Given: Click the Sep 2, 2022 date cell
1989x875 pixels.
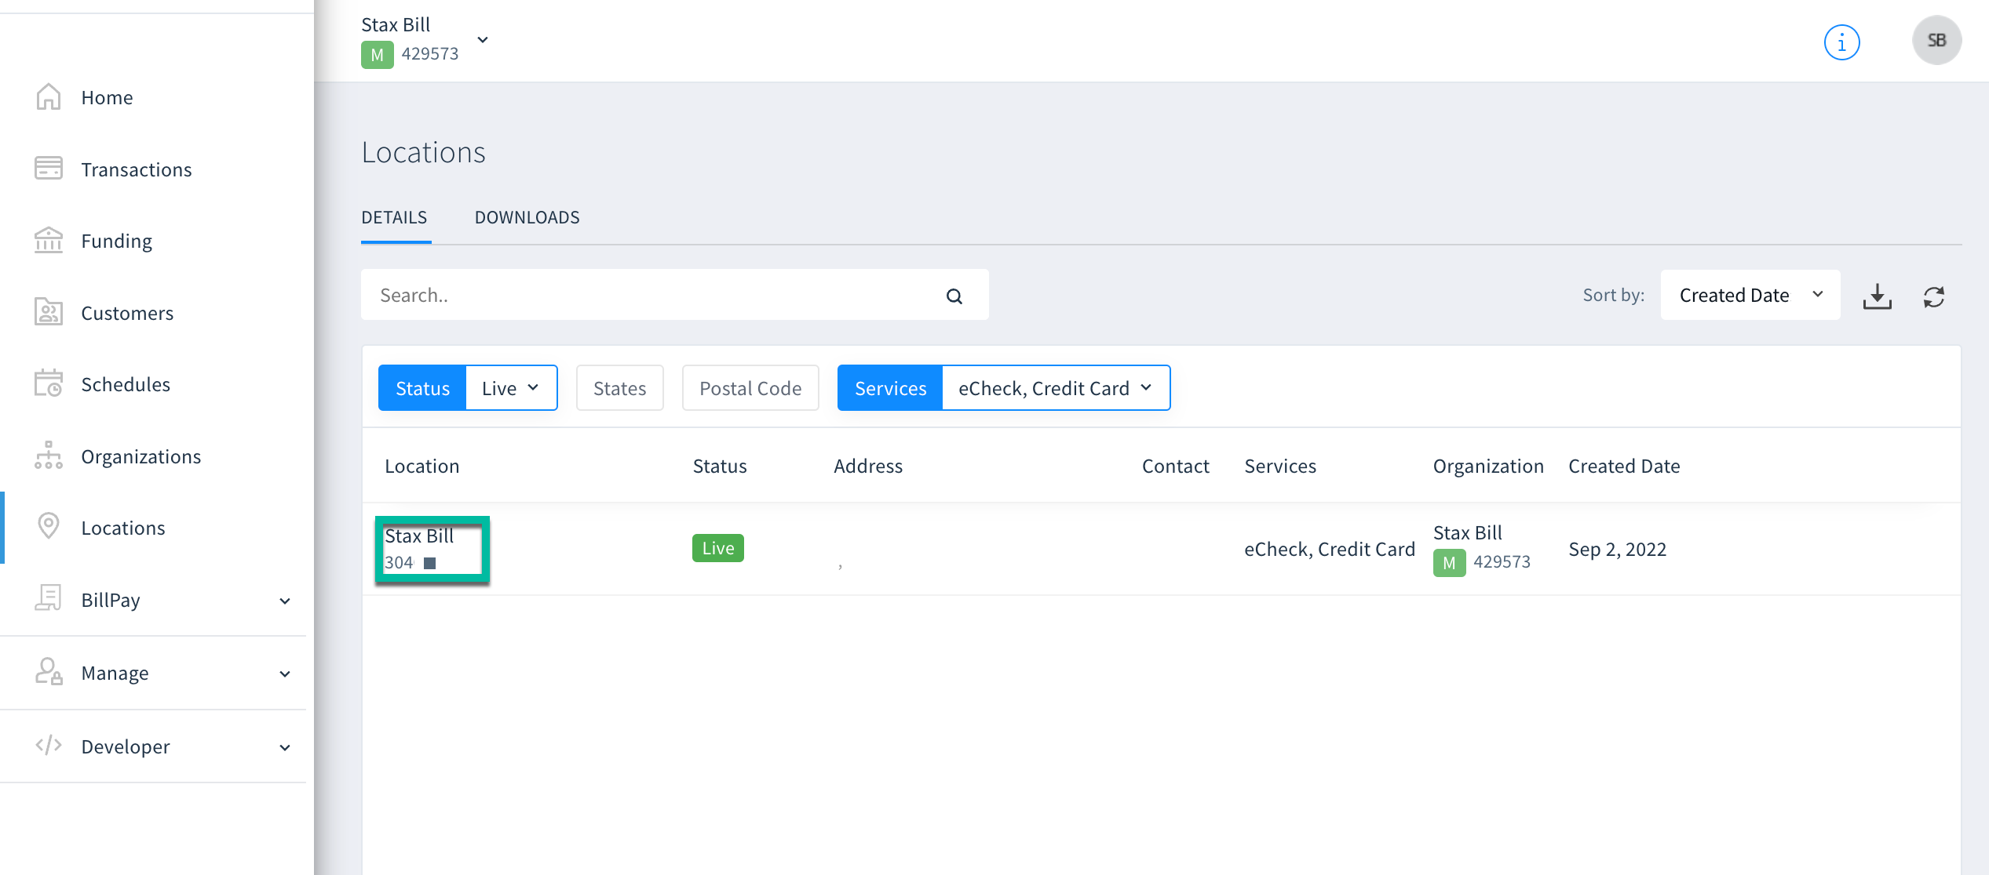Looking at the screenshot, I should pyautogui.click(x=1617, y=549).
